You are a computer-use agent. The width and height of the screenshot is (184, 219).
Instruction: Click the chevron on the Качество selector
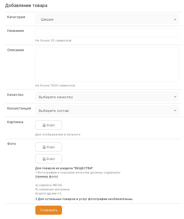pos(175,97)
